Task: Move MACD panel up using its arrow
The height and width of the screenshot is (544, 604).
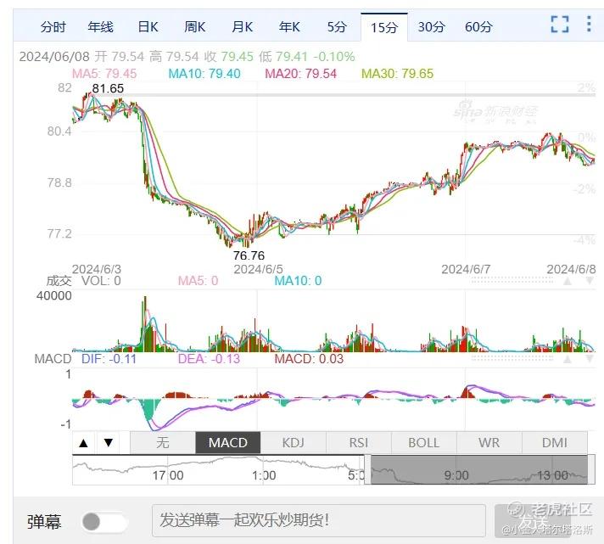Action: 568,360
